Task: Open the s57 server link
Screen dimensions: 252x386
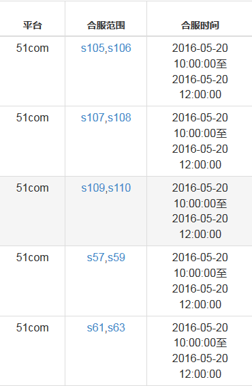Action: click(95, 258)
